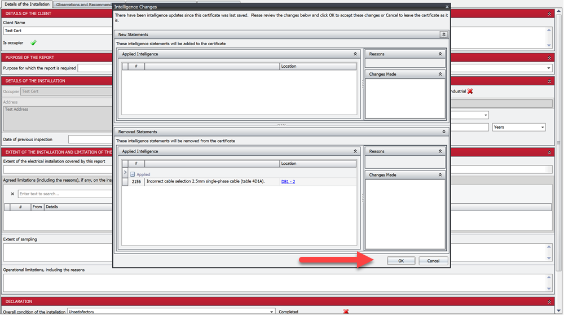Click the select-all corner cell in Removed Statements grid

point(125,164)
